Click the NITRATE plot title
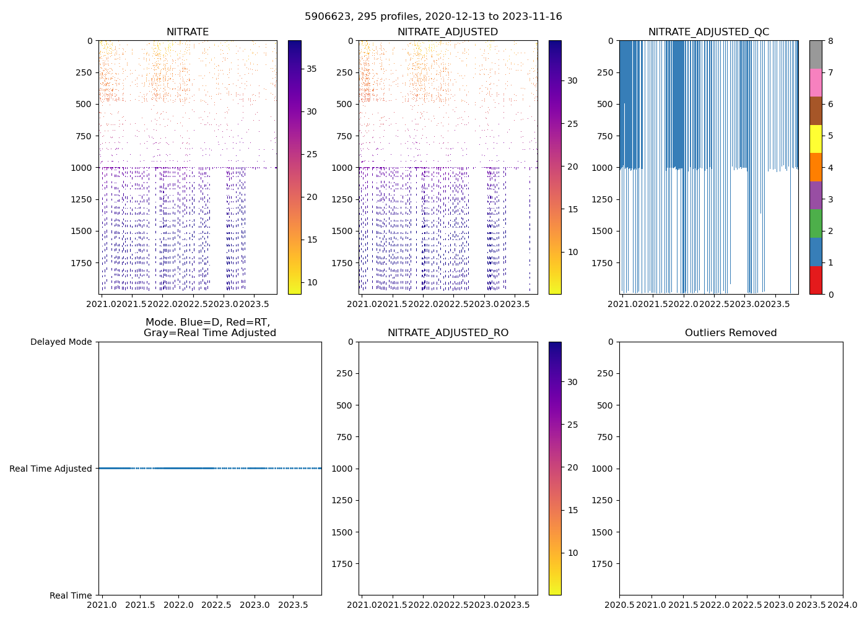 pyautogui.click(x=188, y=32)
